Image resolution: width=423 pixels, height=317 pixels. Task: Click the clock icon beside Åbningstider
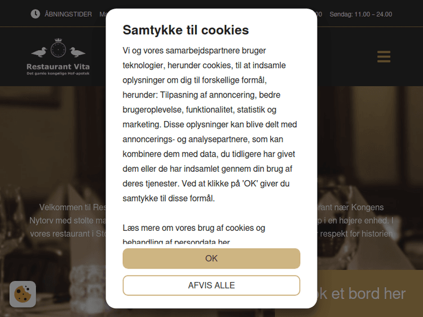(x=36, y=14)
